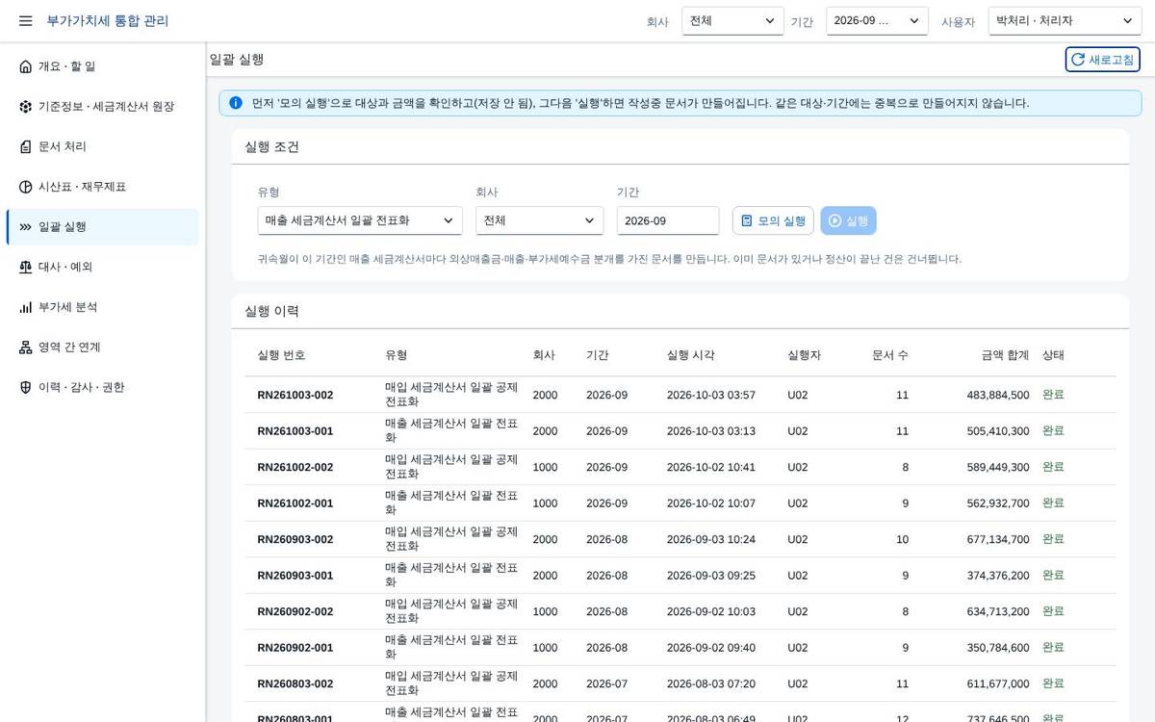1155x722 pixels.
Task: Open the top-bar 기간 dropdown
Action: (x=877, y=21)
